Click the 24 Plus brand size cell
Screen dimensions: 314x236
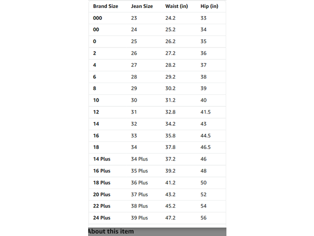[x=101, y=218]
